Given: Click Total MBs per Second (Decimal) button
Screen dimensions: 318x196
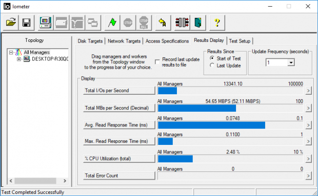Looking at the screenshot, I should click(x=119, y=108).
